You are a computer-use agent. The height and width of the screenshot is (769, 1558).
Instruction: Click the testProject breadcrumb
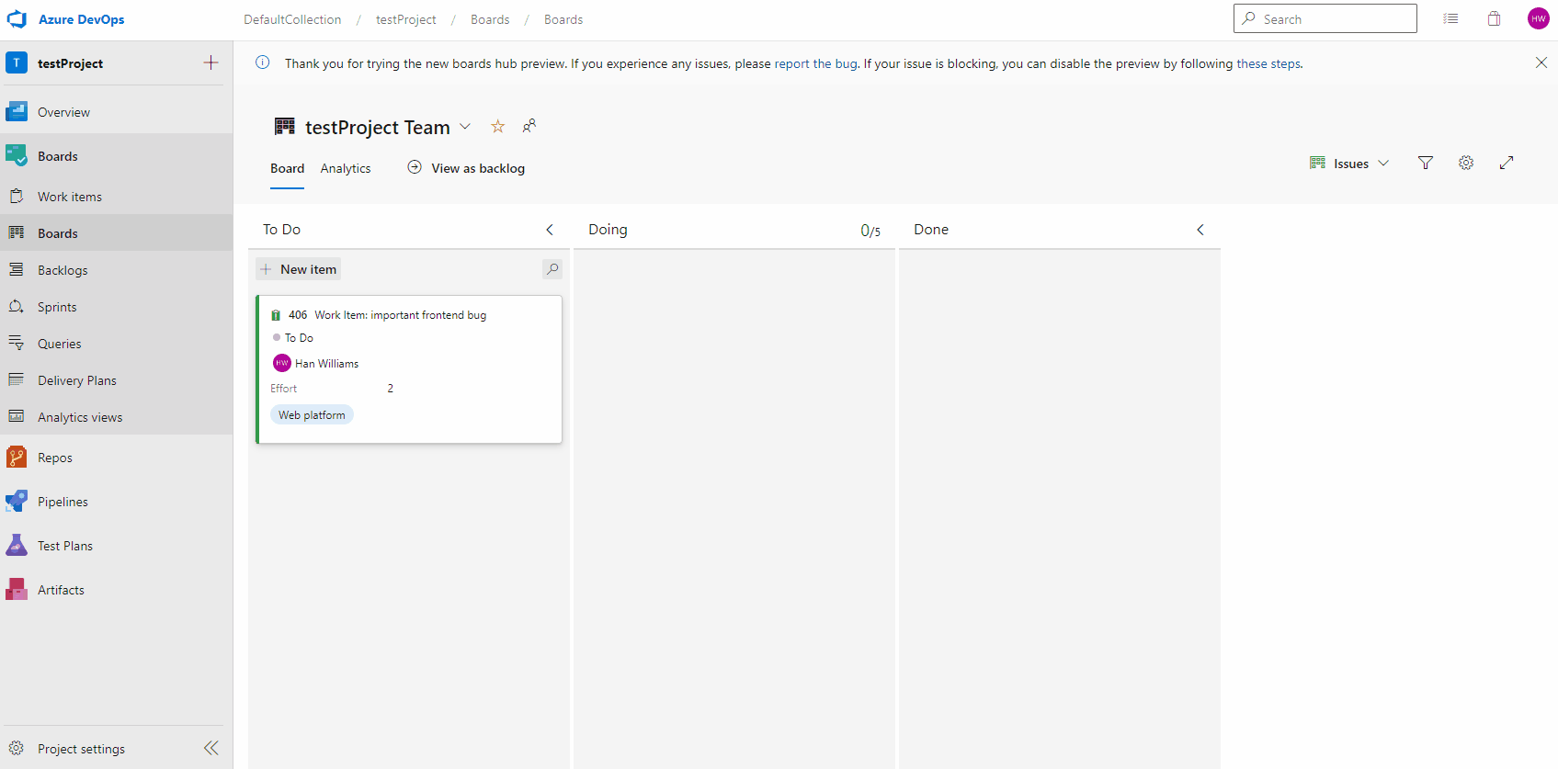point(405,19)
